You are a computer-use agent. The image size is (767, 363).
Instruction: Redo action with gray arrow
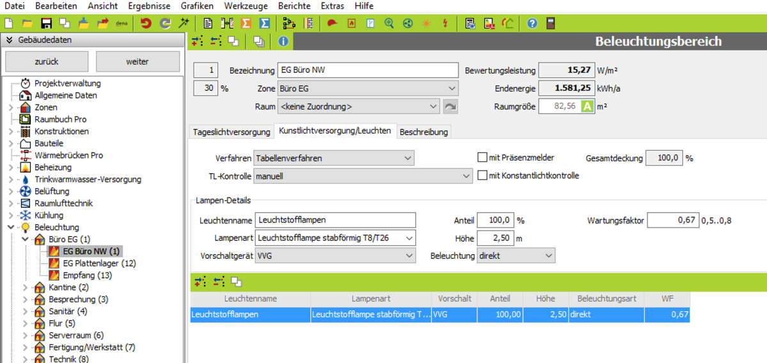click(165, 24)
